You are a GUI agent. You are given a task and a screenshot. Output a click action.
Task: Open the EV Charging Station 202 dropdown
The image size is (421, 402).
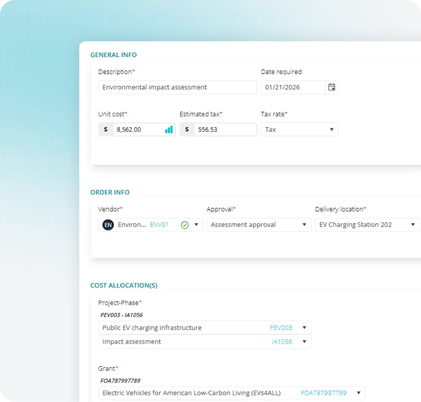[367, 225]
